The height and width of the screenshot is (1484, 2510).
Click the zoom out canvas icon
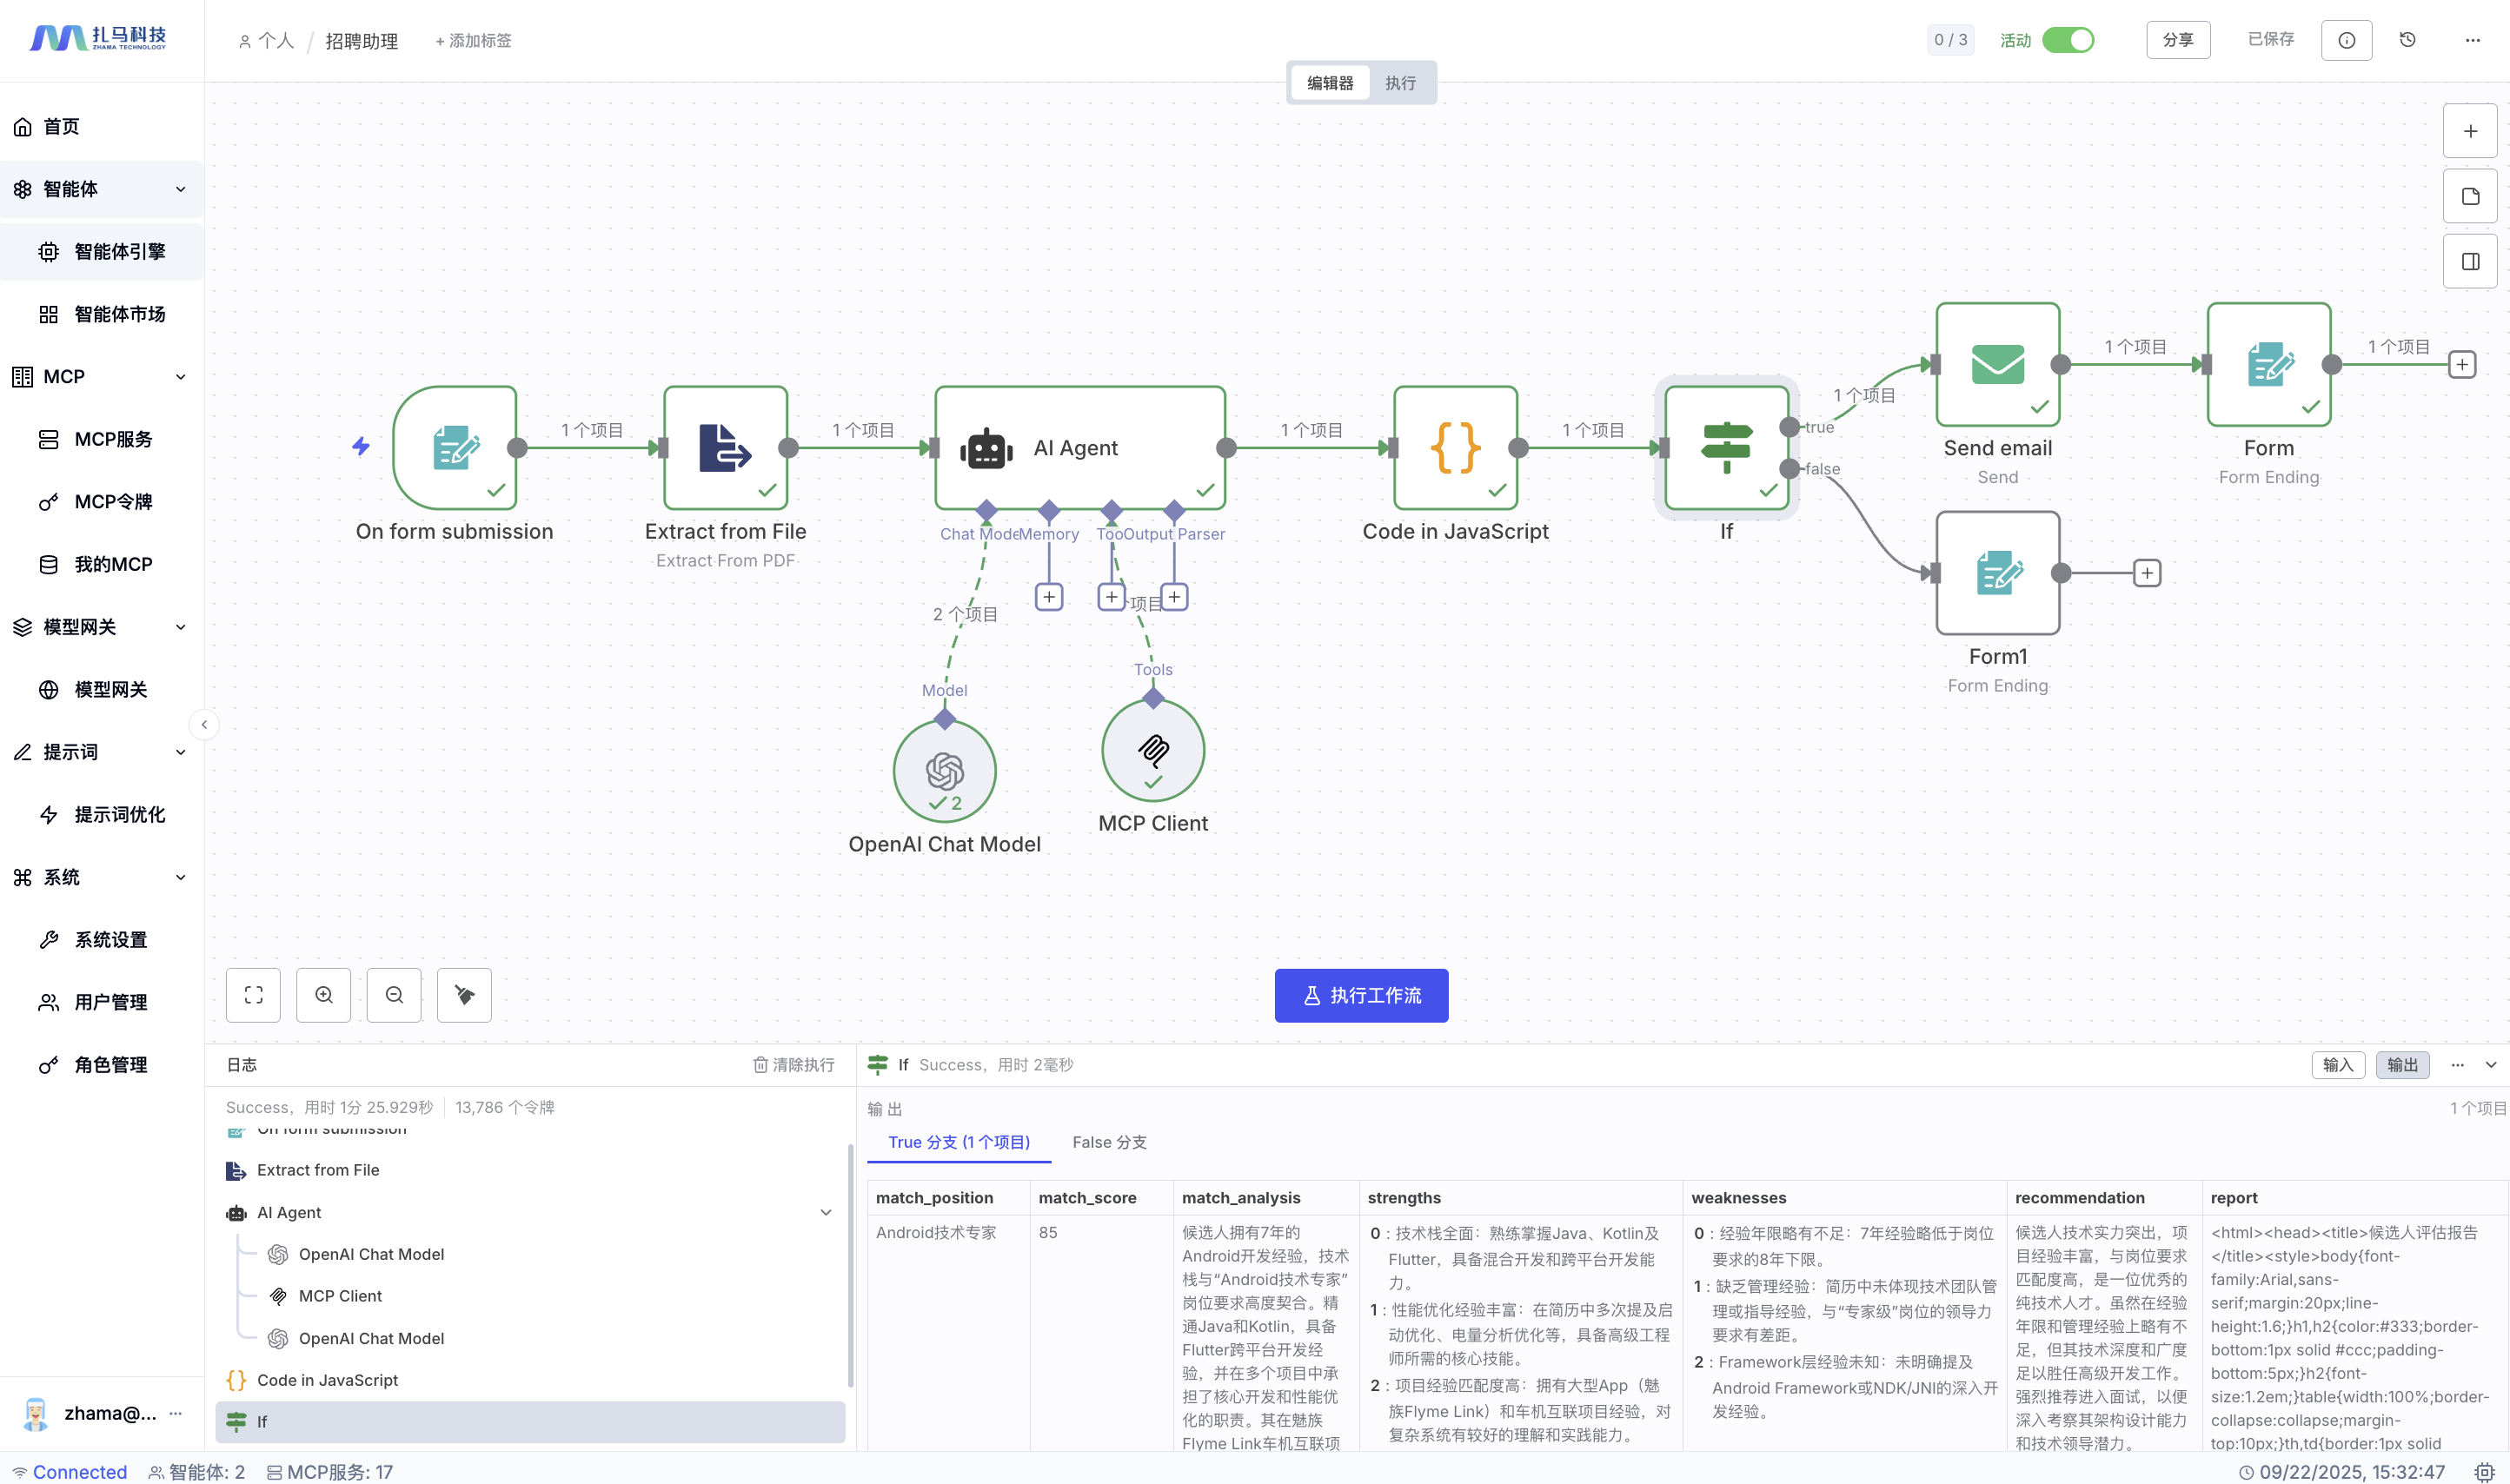coord(394,995)
